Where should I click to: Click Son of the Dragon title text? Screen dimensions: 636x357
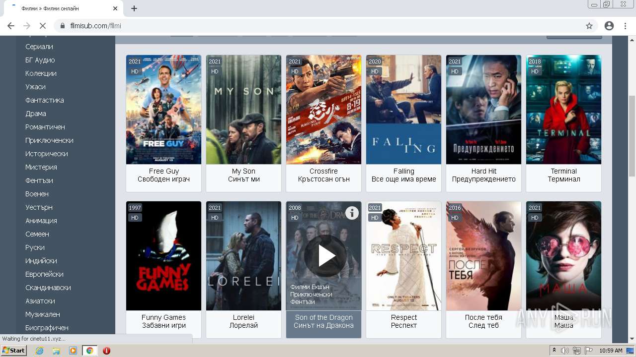pos(324,317)
